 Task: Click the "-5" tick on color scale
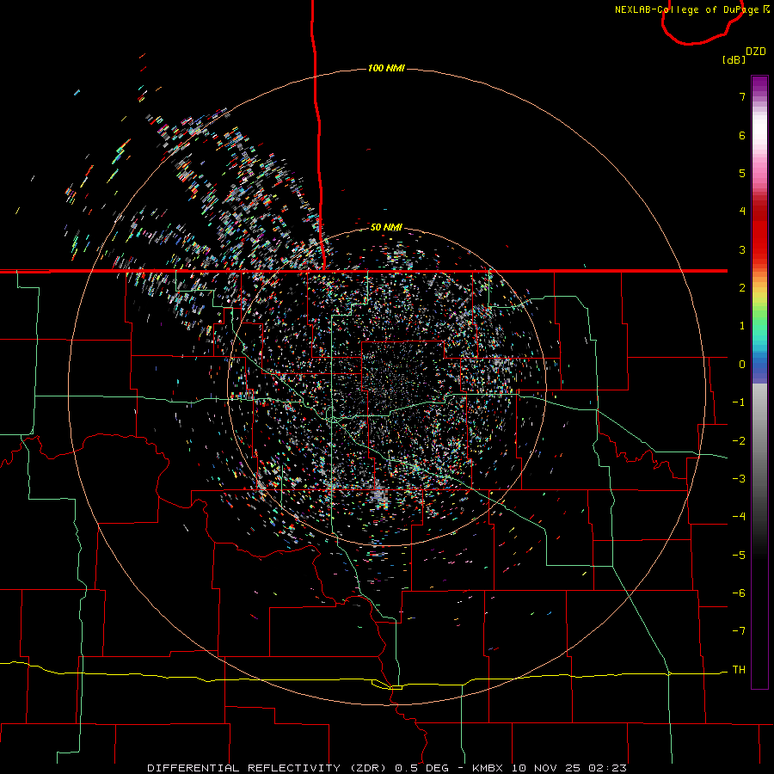click(739, 555)
